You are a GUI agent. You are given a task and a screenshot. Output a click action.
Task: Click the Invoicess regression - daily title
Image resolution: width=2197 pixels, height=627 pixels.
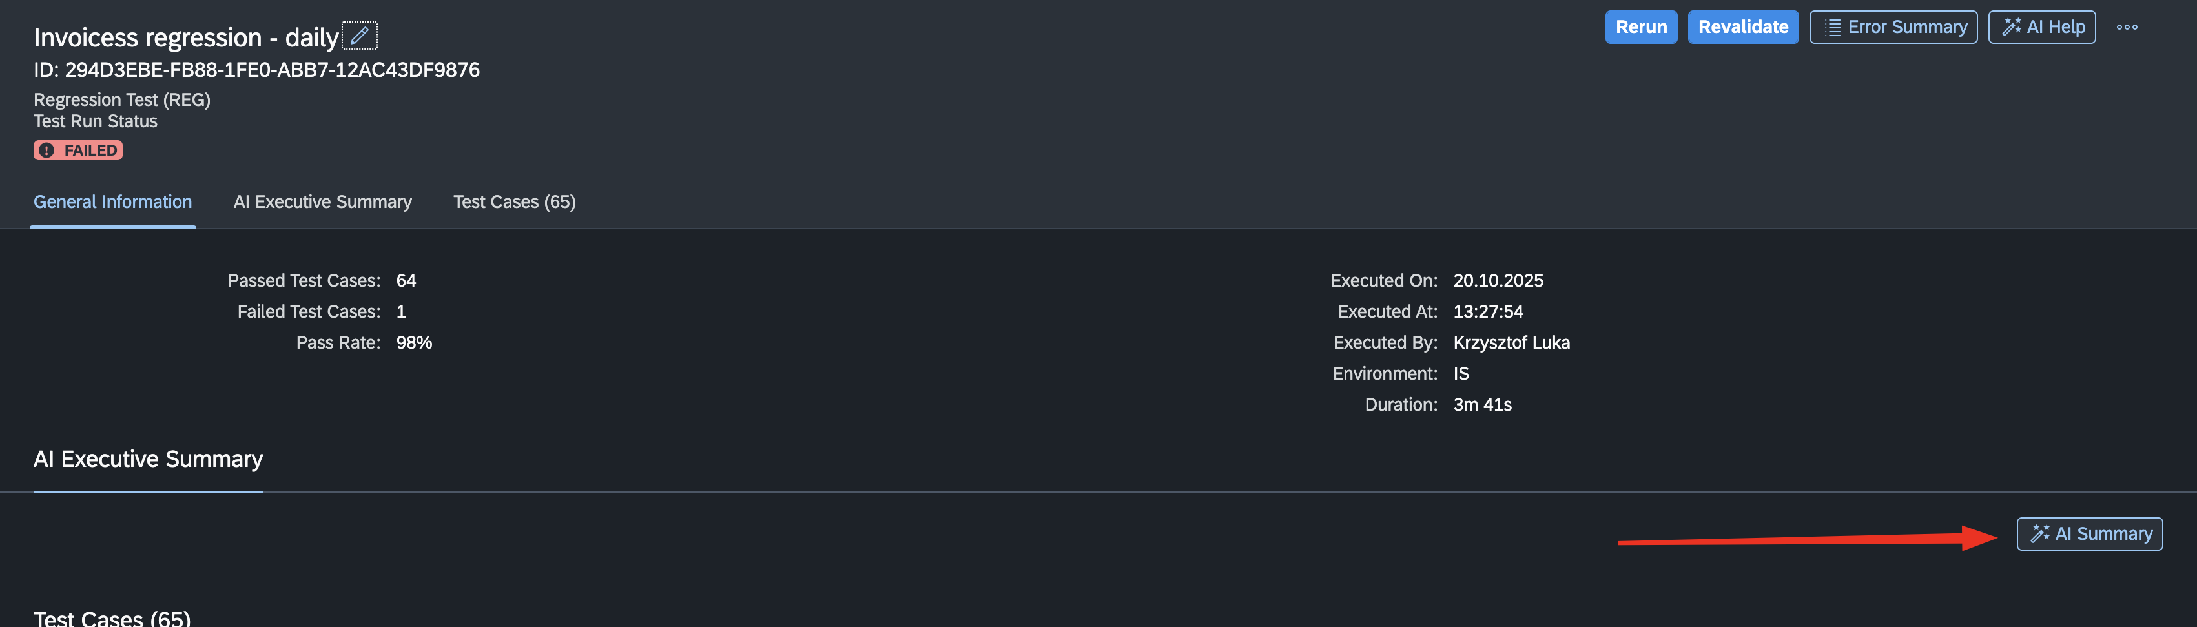(x=185, y=37)
